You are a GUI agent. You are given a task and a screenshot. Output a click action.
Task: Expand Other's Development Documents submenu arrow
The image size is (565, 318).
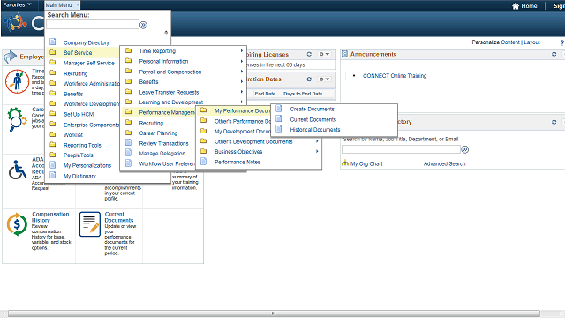click(x=317, y=141)
